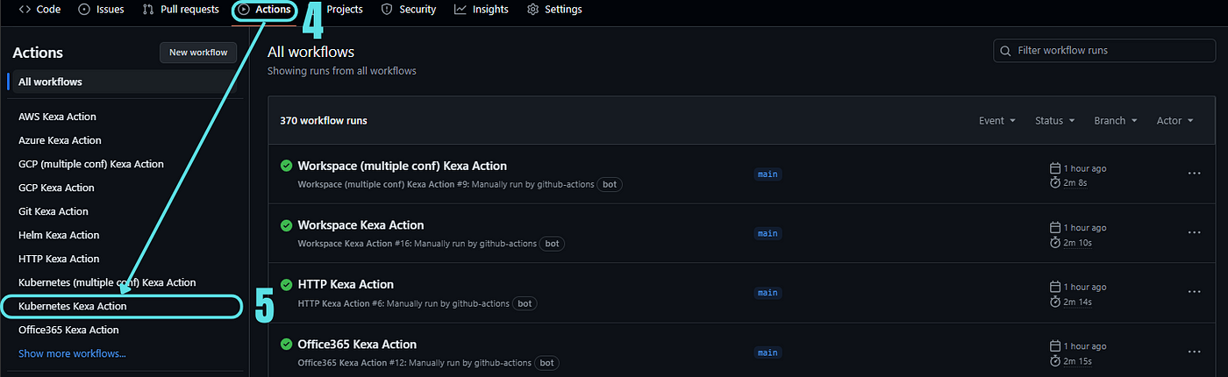Click bot label on Workspace Kexa Action #16 run
The image size is (1228, 377).
click(552, 244)
